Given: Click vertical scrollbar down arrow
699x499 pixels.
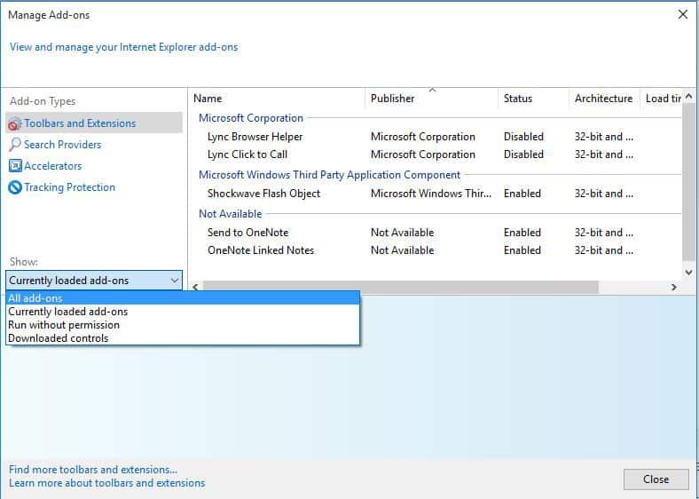Looking at the screenshot, I should (x=689, y=273).
